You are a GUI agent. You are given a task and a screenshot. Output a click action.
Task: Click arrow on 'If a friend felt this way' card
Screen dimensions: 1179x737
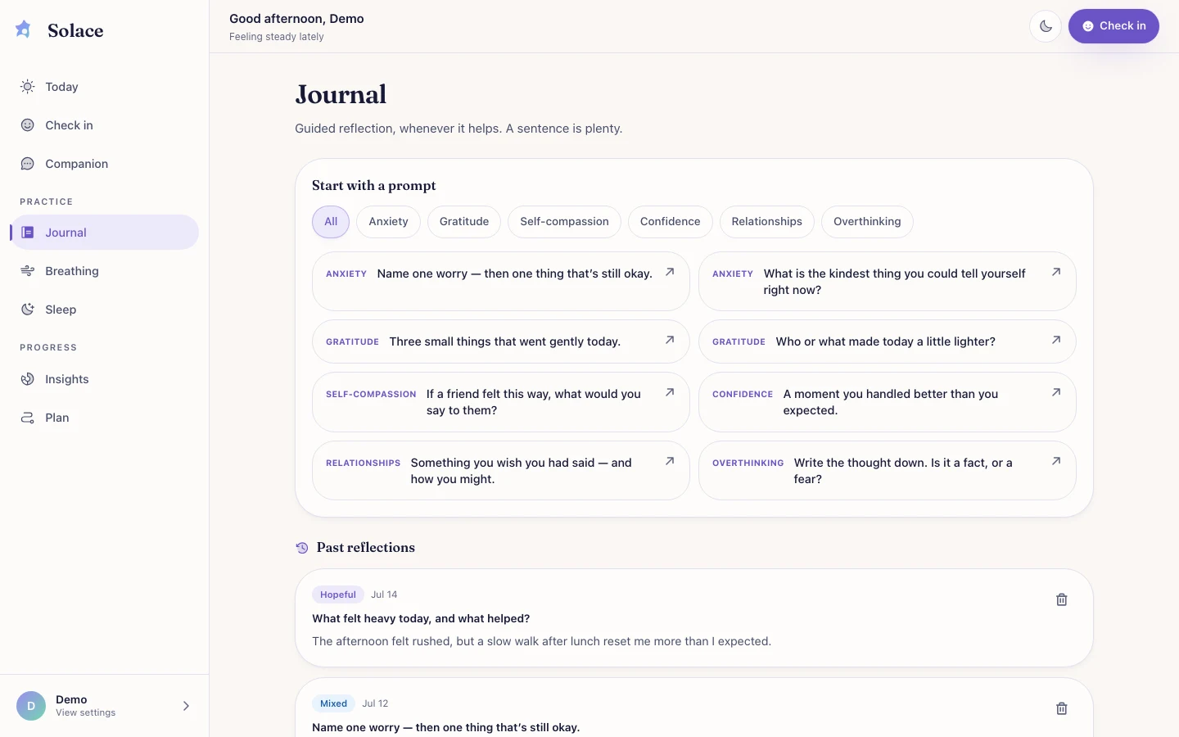pyautogui.click(x=670, y=392)
